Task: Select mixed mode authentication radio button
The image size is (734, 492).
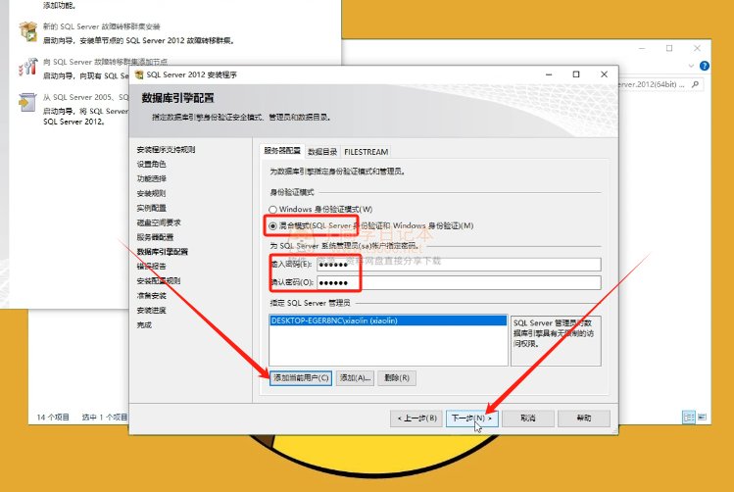Action: [272, 226]
